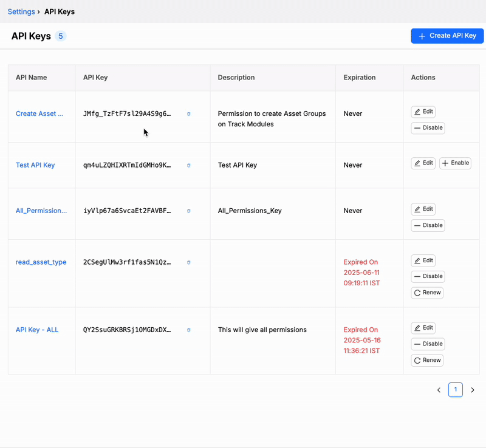This screenshot has height=448, width=486.
Task: Renew the API Key - ALL entry
Action: pyautogui.click(x=427, y=360)
